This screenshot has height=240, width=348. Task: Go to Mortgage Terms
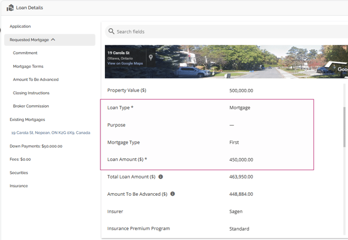tap(28, 67)
